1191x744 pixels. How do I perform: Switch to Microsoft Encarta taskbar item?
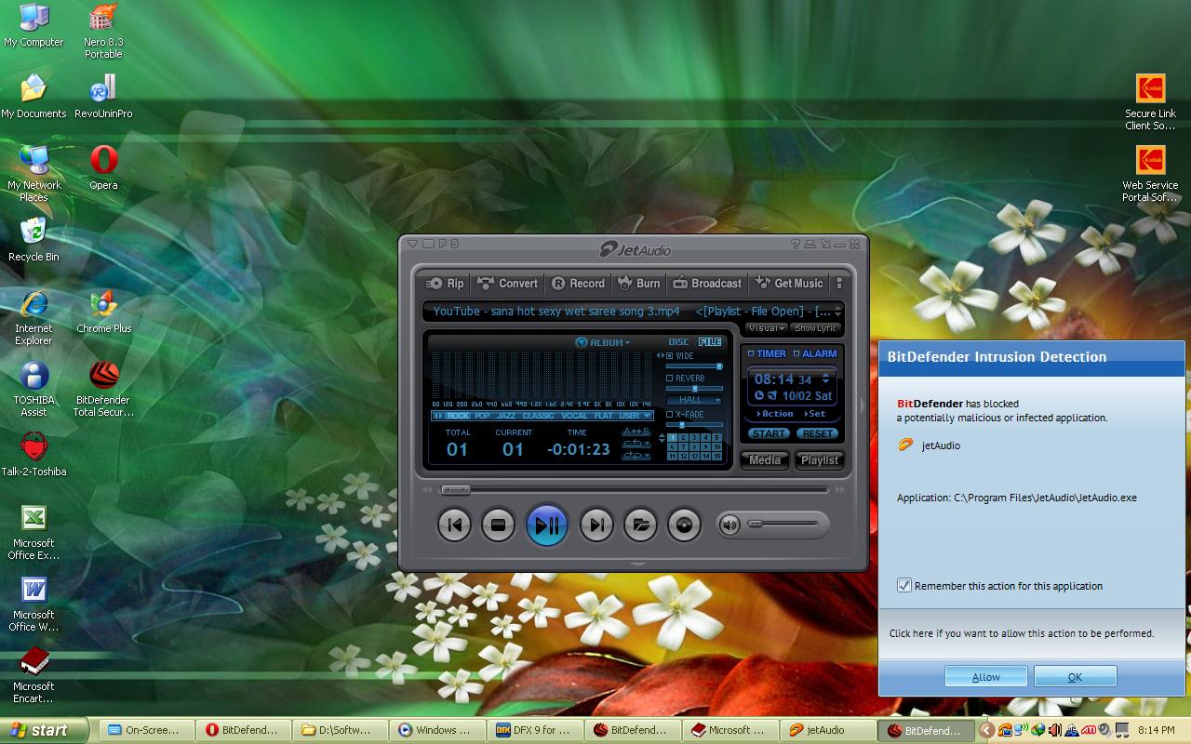pyautogui.click(x=731, y=730)
